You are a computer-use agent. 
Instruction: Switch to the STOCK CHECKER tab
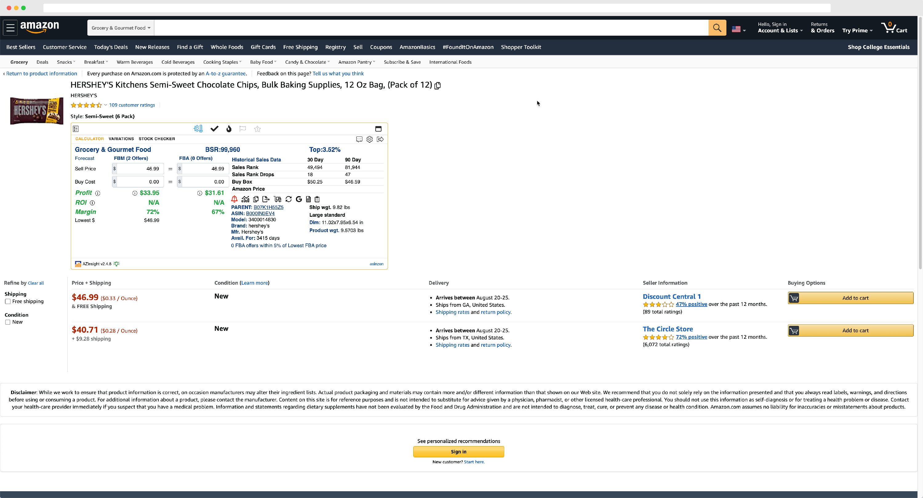[157, 139]
